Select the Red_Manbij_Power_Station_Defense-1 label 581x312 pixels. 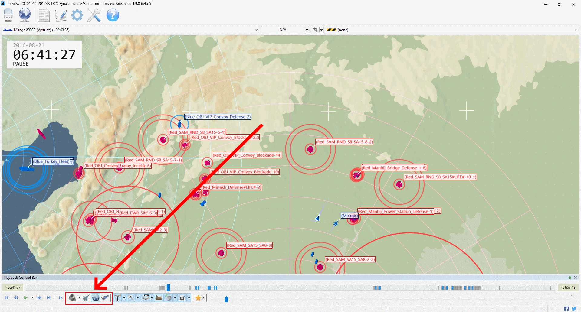(396, 211)
